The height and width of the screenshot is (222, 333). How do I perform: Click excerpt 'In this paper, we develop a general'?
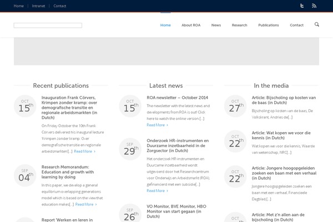72,195
